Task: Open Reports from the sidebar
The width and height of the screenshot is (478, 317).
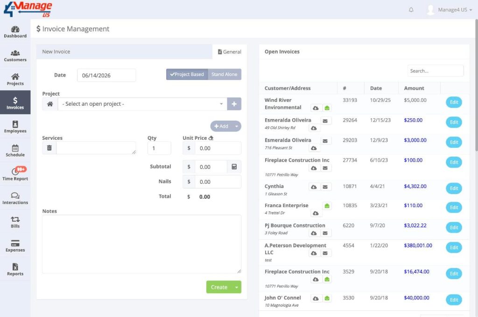Action: (x=15, y=269)
